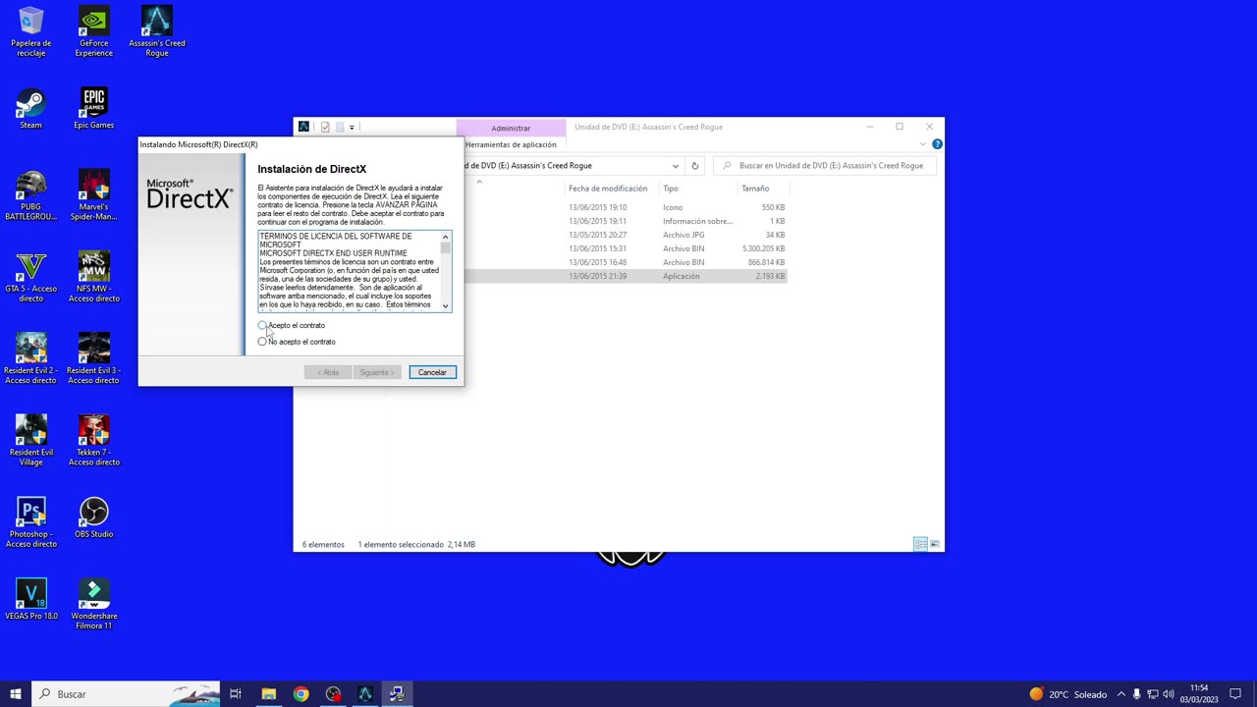Open the Papelera de reciclaje desktop icon
Viewport: 1257px width, 707px height.
tap(31, 32)
